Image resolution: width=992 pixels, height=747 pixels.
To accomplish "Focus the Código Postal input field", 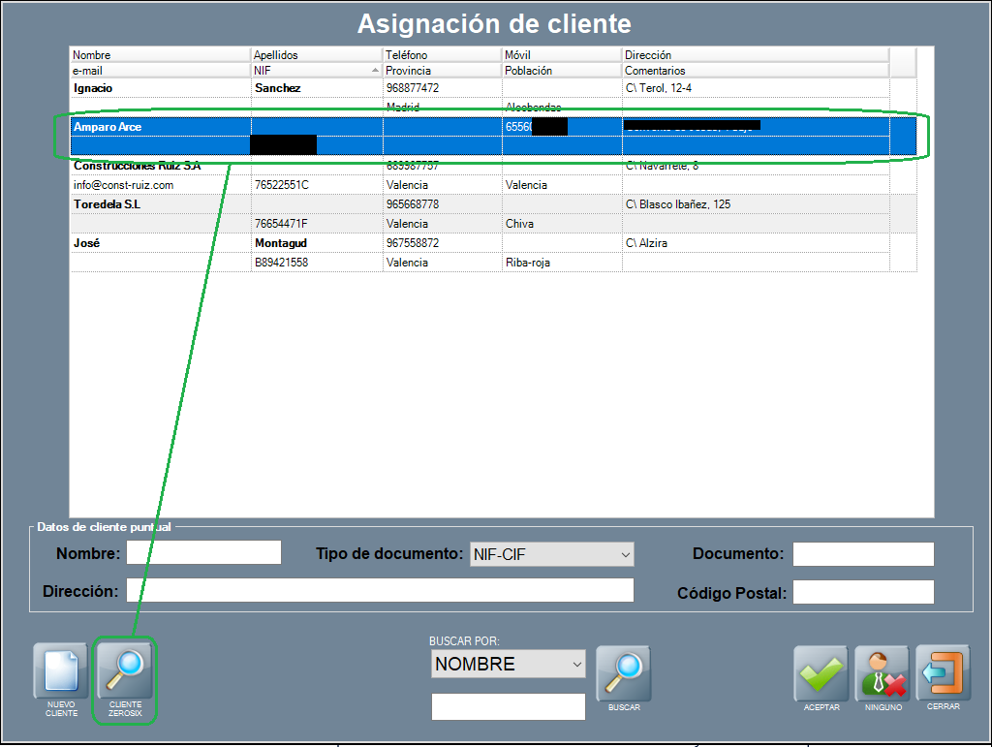I will 863,592.
